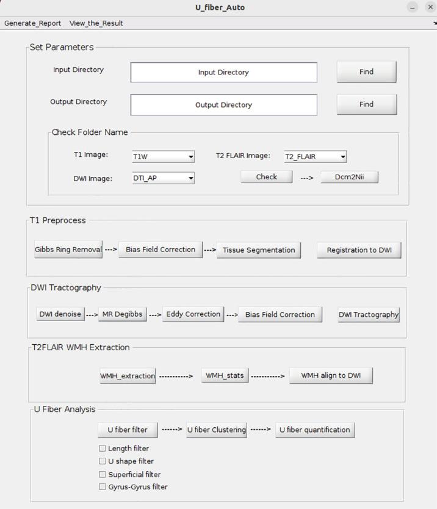437x509 pixels.
Task: Expand the DWI Image dropdown
Action: pyautogui.click(x=163, y=178)
